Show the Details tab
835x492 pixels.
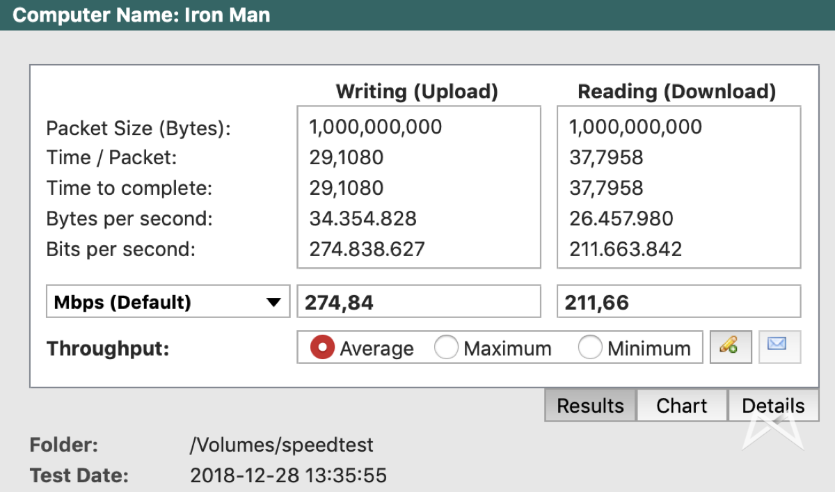772,406
